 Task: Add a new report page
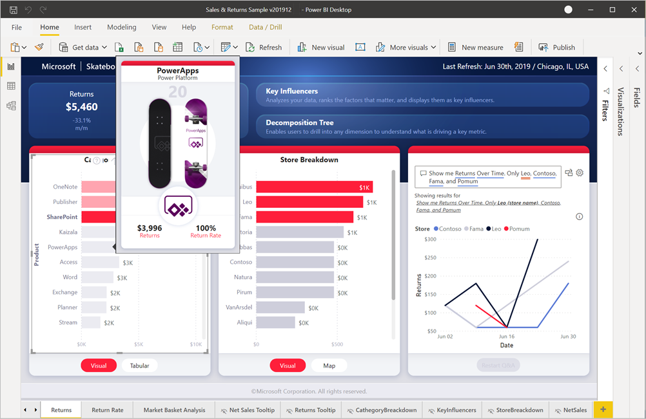pos(603,409)
